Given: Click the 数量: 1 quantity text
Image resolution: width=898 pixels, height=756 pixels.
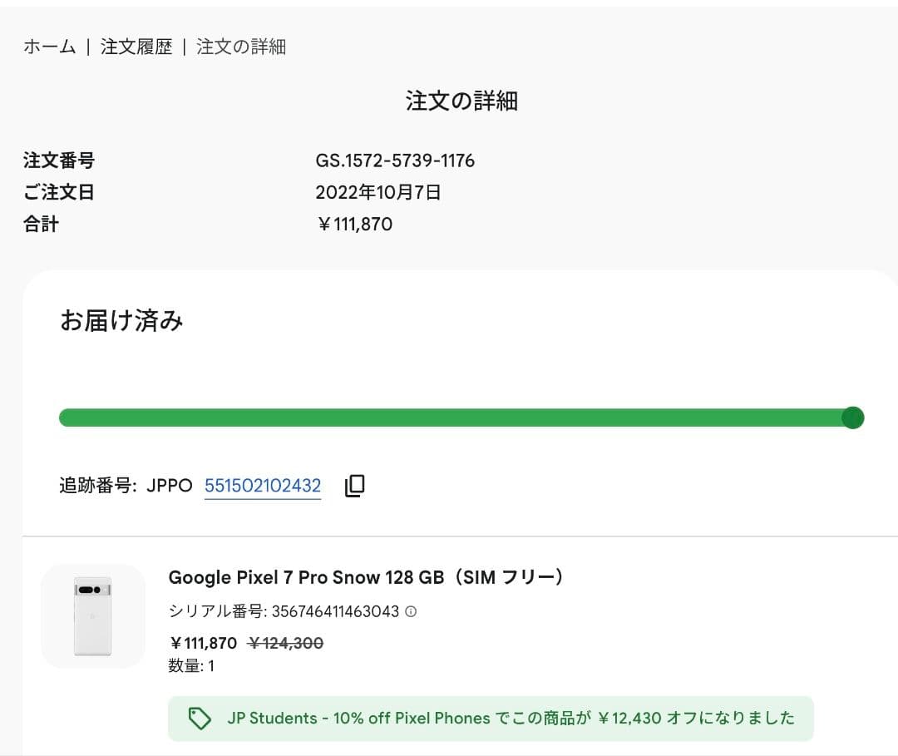Looking at the screenshot, I should click(x=191, y=665).
